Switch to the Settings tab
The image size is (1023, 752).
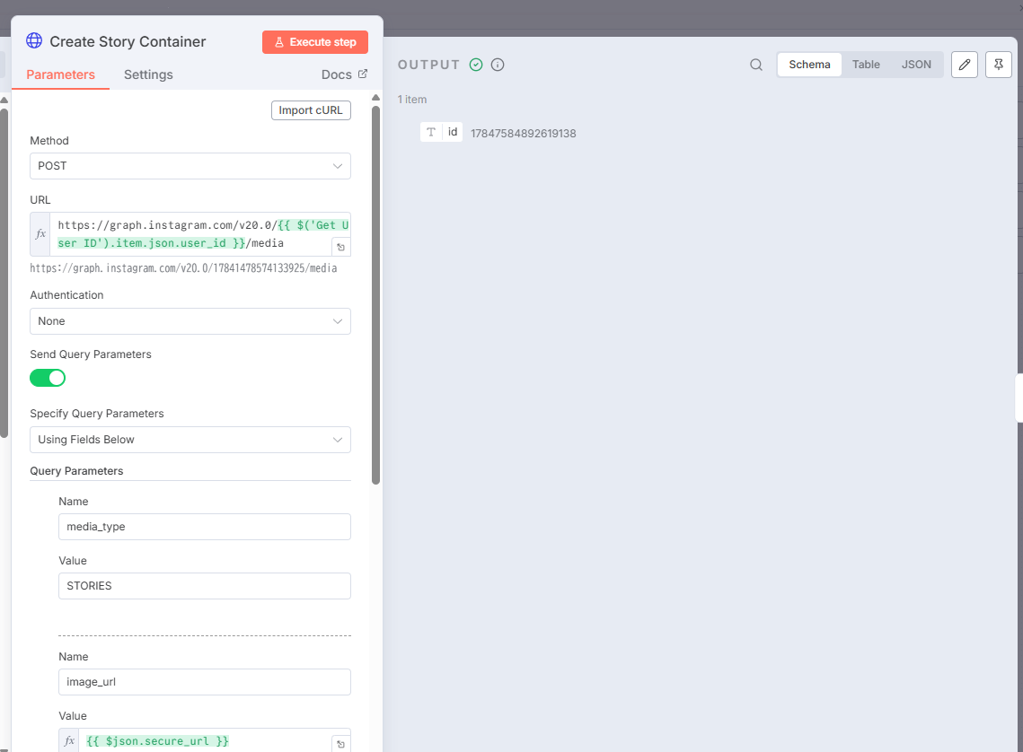coord(148,74)
